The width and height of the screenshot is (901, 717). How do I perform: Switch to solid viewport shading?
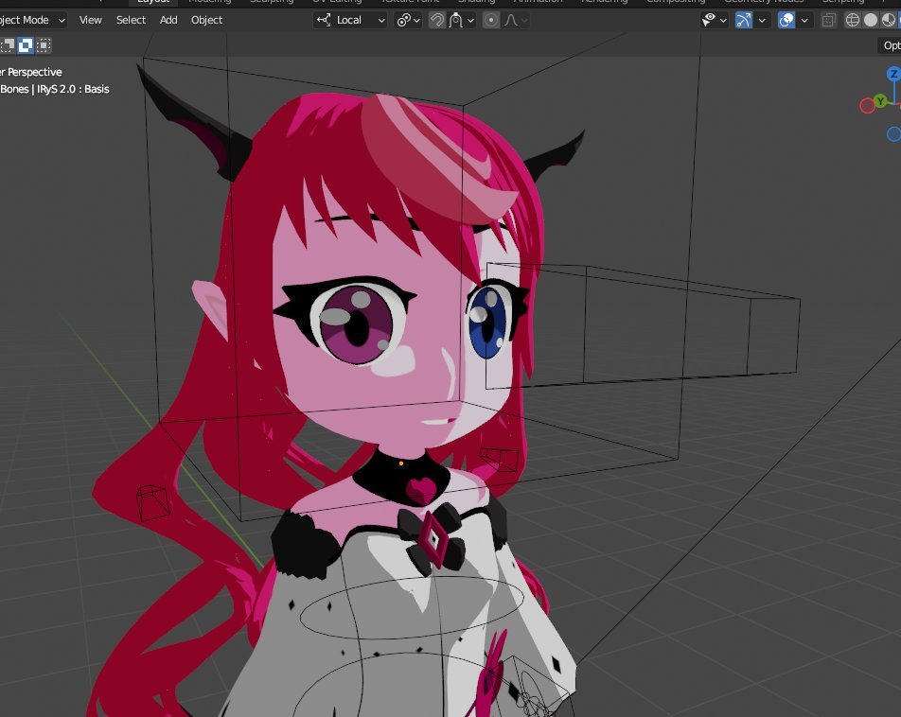[871, 20]
